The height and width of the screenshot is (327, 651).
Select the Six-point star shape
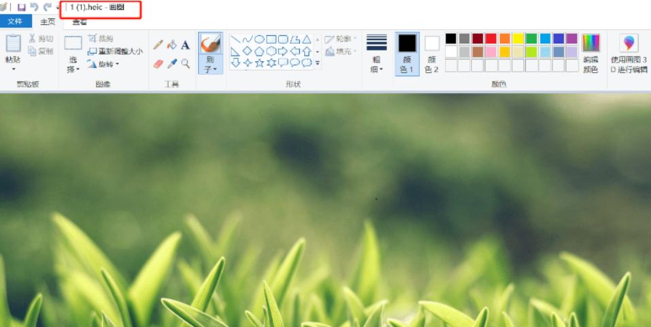[x=271, y=63]
